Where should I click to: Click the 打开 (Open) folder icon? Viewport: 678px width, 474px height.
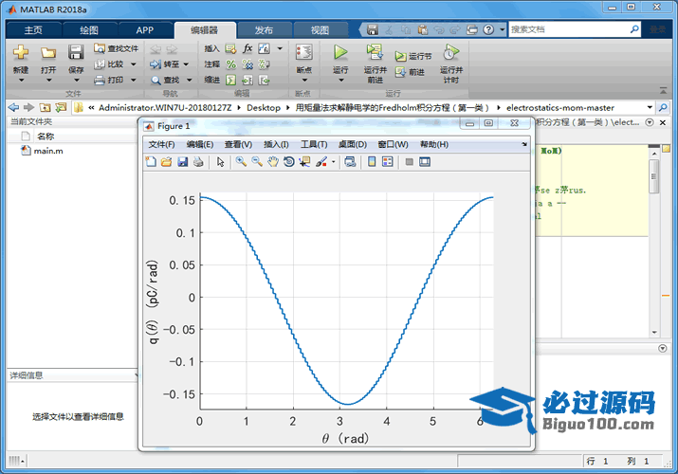[x=48, y=53]
